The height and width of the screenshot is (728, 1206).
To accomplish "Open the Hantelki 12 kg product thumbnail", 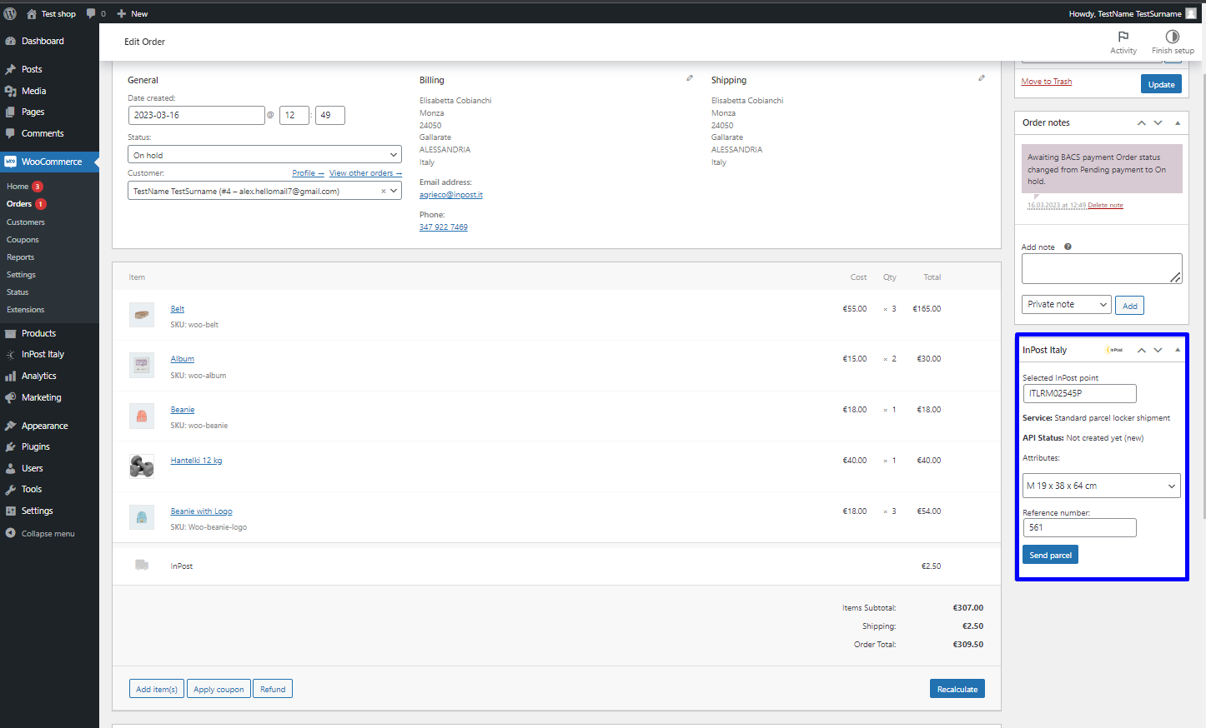I will point(142,466).
